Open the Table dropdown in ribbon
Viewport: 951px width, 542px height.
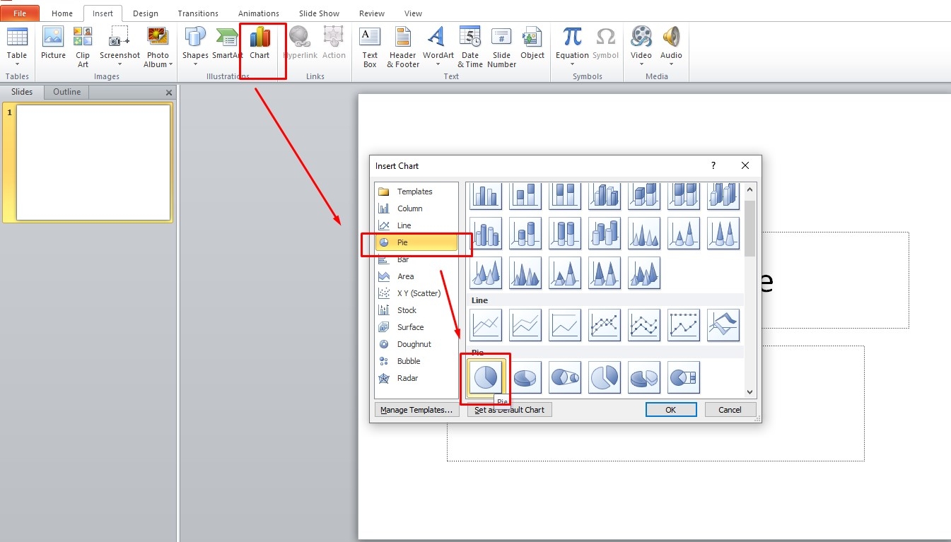click(x=17, y=64)
